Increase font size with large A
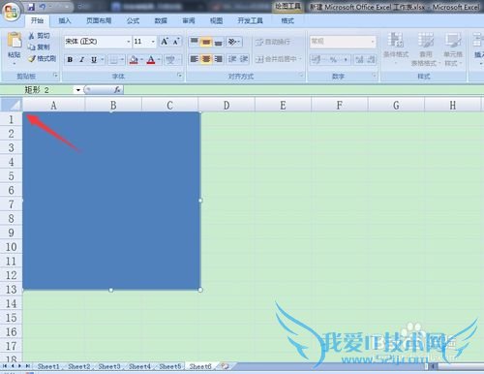484x374 pixels. point(165,42)
